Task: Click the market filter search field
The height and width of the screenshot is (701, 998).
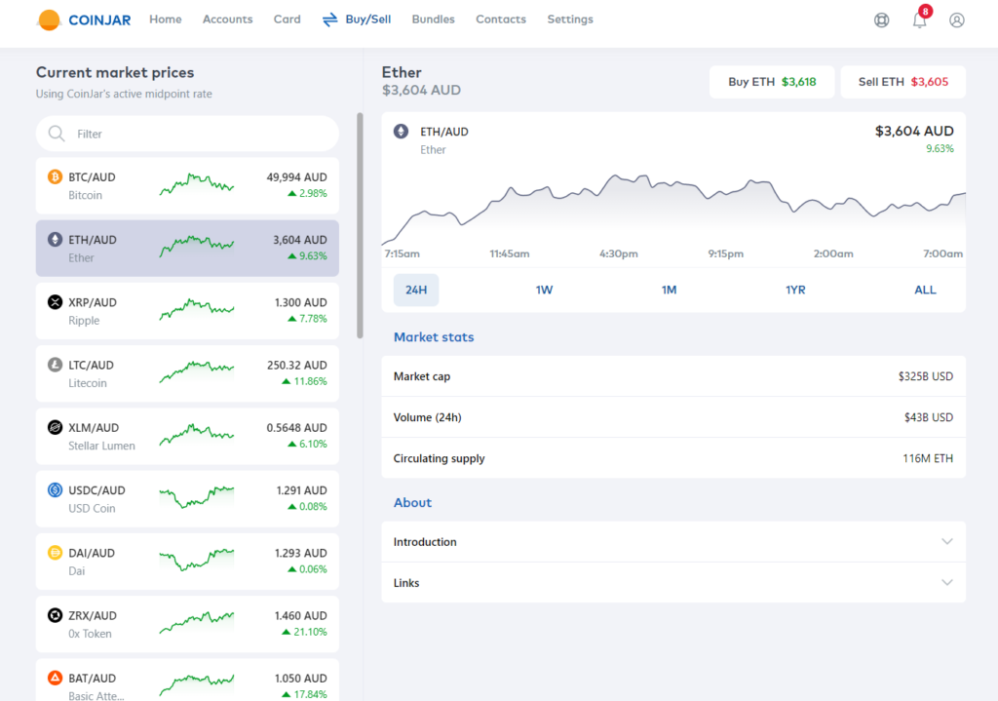Action: coord(195,134)
